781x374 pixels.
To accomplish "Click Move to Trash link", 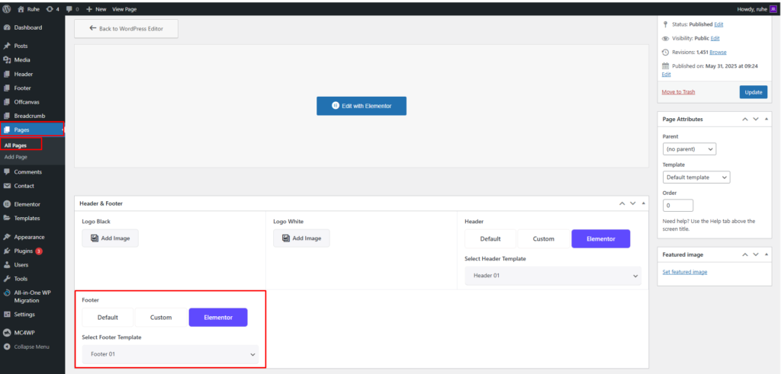I will [678, 92].
